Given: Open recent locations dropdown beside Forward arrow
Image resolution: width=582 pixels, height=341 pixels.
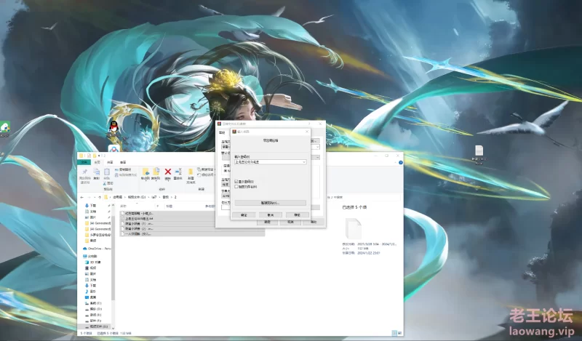Looking at the screenshot, I should click(x=95, y=197).
